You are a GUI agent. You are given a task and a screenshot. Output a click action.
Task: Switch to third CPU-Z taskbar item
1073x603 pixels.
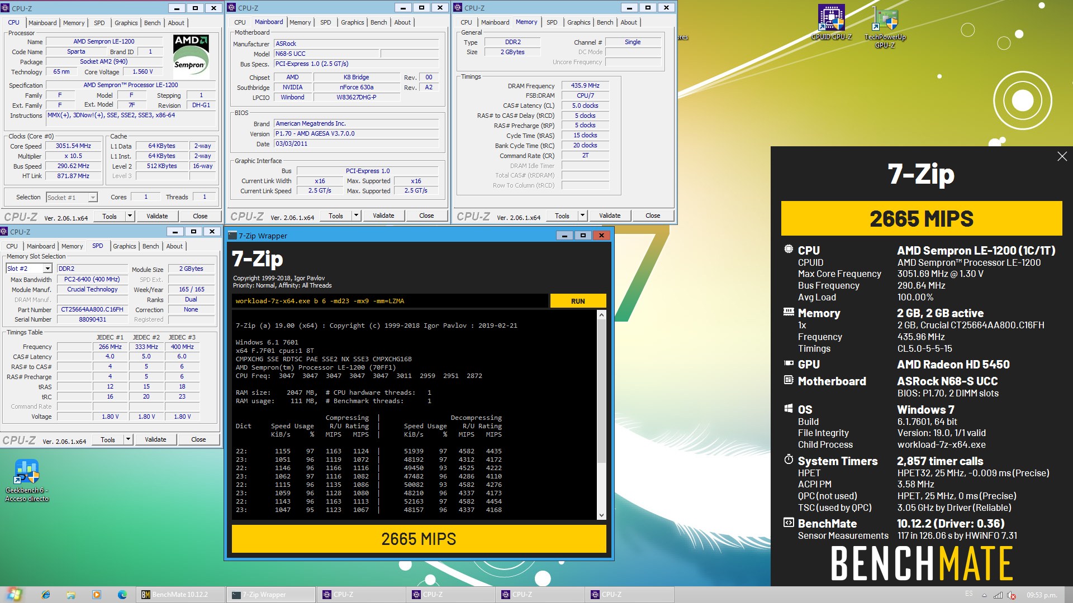tap(540, 595)
